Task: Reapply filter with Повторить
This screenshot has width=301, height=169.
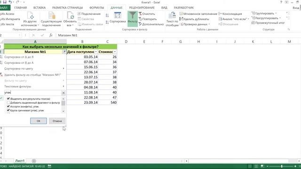Action: (148, 19)
